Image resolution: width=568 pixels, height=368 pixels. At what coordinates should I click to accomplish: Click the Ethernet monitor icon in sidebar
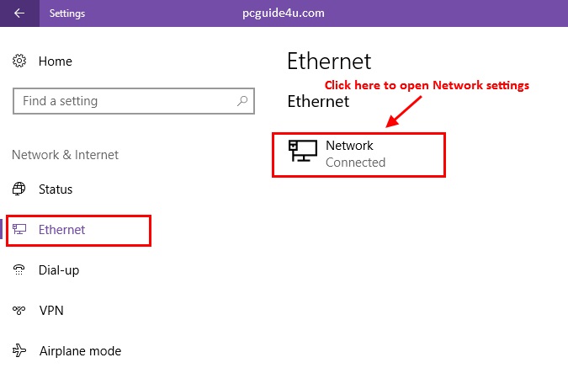click(20, 230)
